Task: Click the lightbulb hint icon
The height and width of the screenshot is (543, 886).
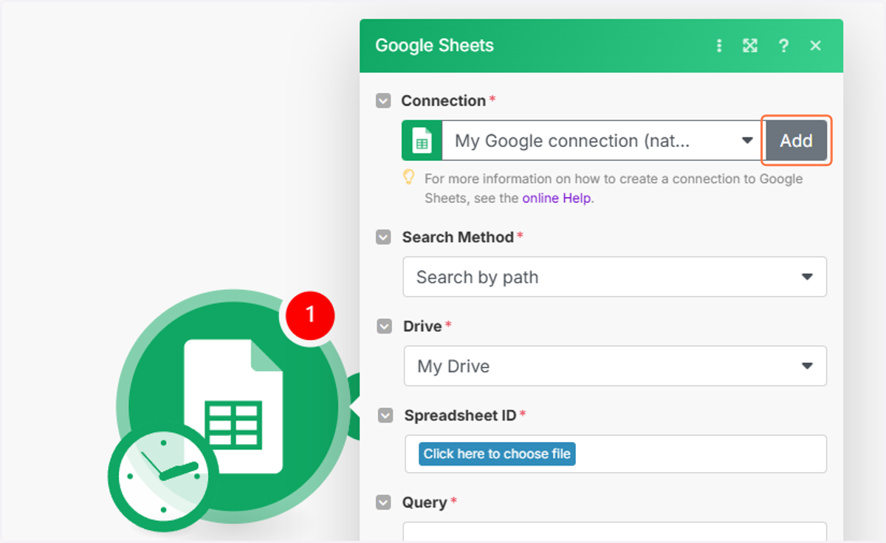Action: click(x=408, y=178)
